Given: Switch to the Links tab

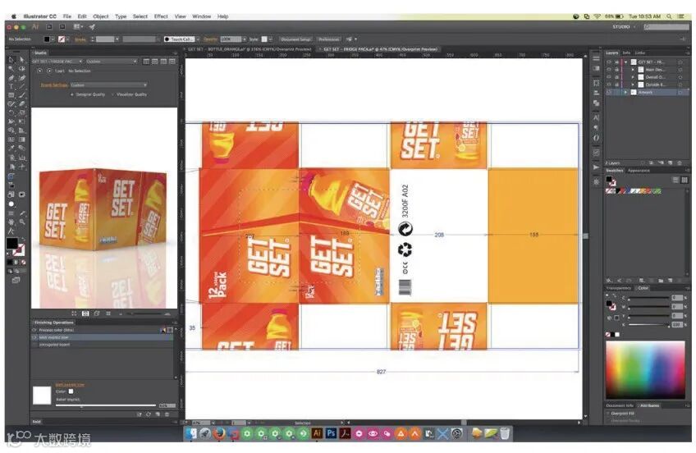Looking at the screenshot, I should tap(639, 53).
